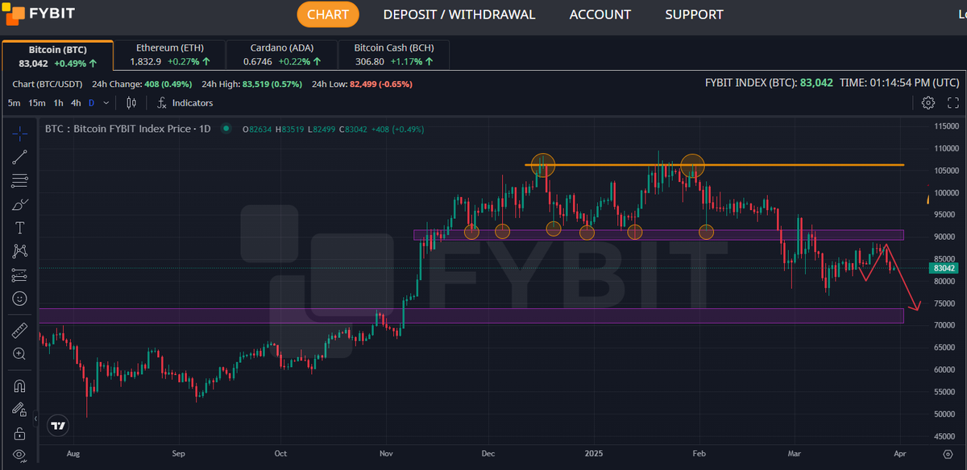This screenshot has width=967, height=470.
Task: Click the 115000 price axis label
Action: pyautogui.click(x=946, y=126)
